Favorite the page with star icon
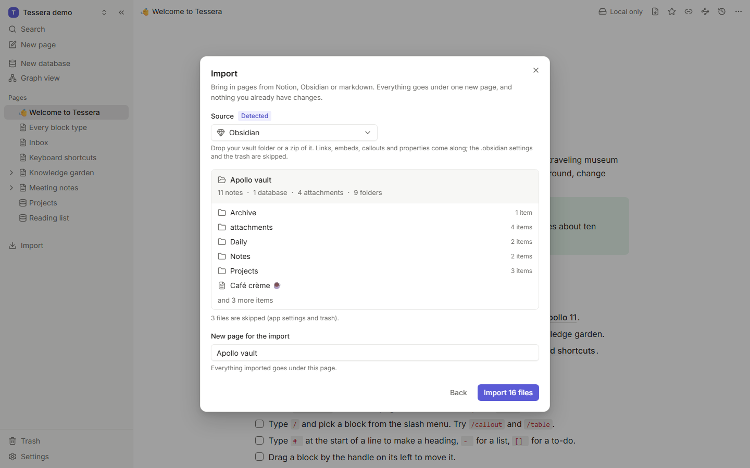Viewport: 750px width, 468px height. tap(672, 11)
